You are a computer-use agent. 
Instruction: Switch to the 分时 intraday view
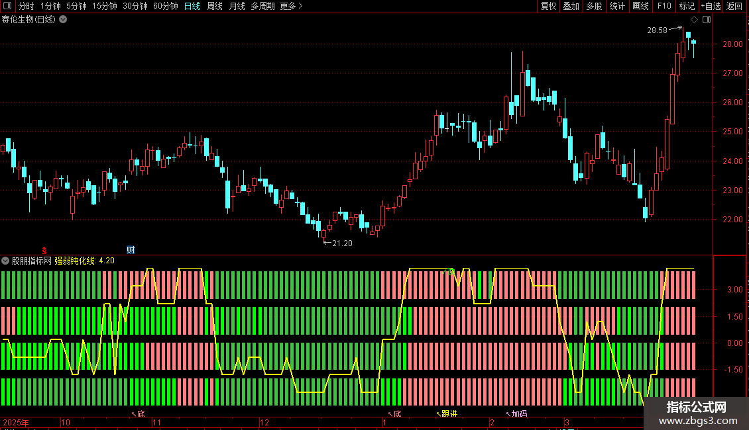pos(27,6)
